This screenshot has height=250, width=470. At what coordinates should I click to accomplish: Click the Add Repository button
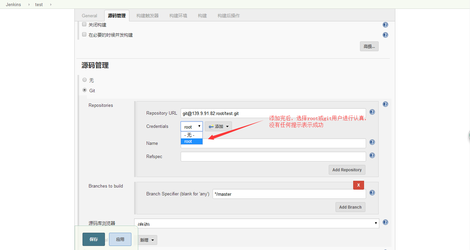[347, 170]
